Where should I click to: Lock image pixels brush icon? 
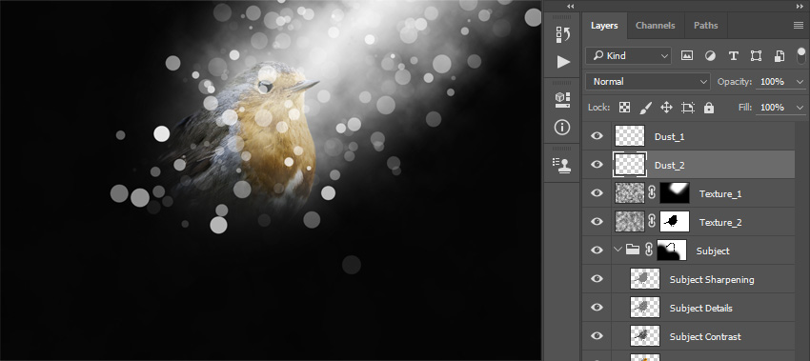[646, 108]
